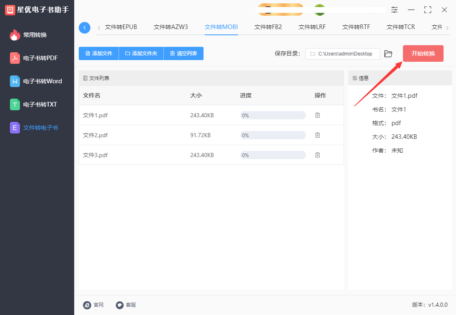Click the progress bar of 文件1.pdf
Image resolution: width=456 pixels, height=315 pixels.
(272, 115)
